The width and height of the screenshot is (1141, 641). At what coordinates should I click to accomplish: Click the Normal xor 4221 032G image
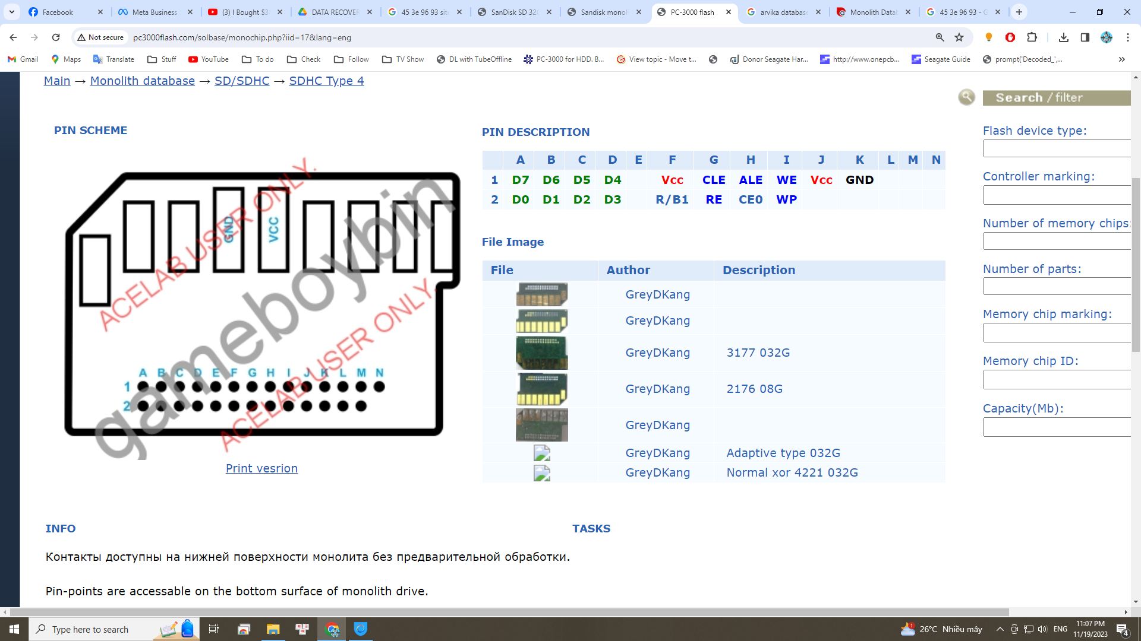[542, 472]
